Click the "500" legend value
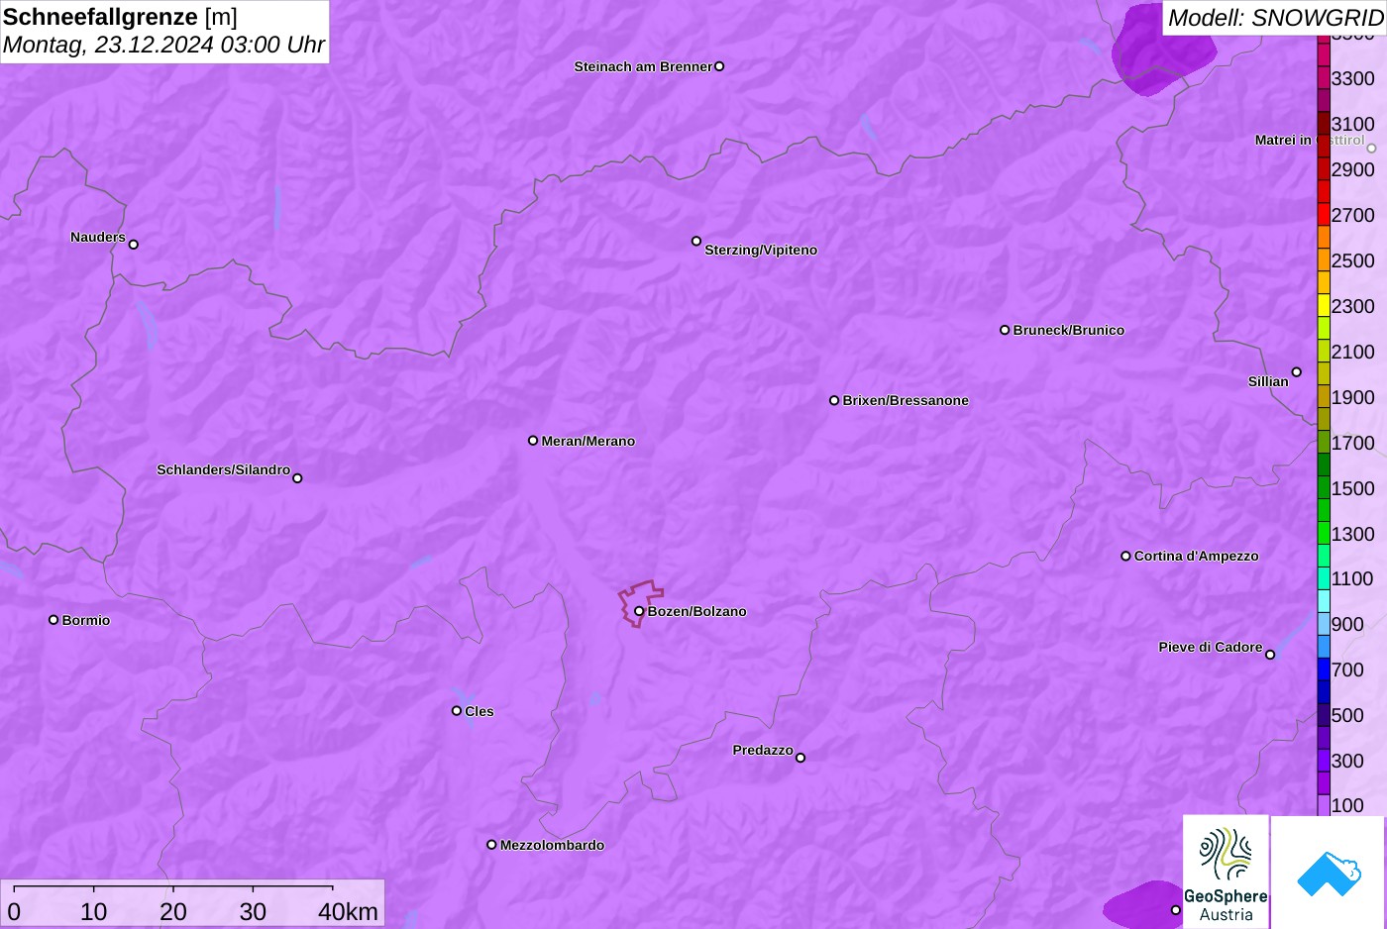Viewport: 1387px width, 929px height. click(x=1347, y=715)
